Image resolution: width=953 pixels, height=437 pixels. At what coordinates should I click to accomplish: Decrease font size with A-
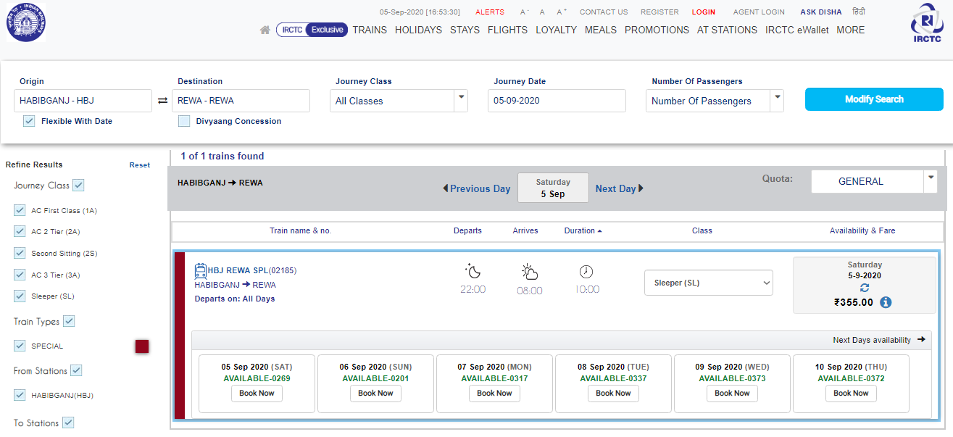point(524,12)
